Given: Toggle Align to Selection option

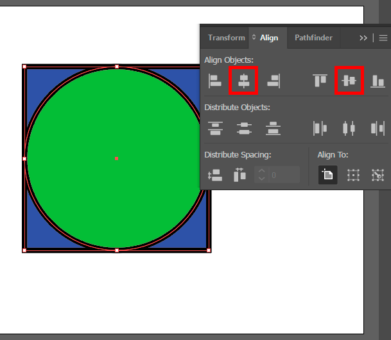Looking at the screenshot, I should pyautogui.click(x=353, y=175).
